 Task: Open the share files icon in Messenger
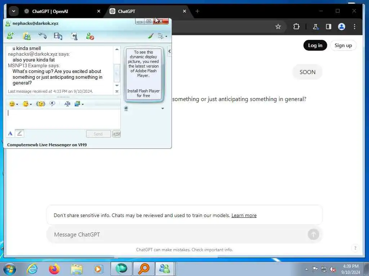click(x=27, y=36)
